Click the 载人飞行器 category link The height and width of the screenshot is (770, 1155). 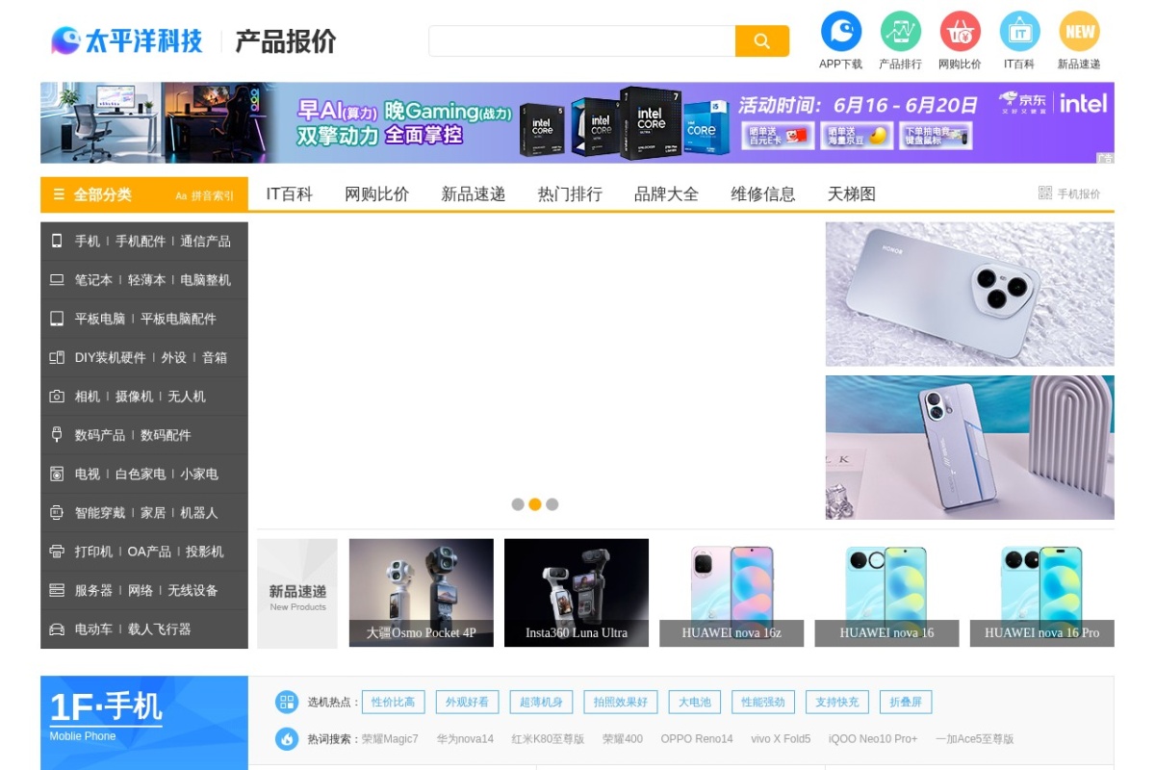[x=160, y=629]
